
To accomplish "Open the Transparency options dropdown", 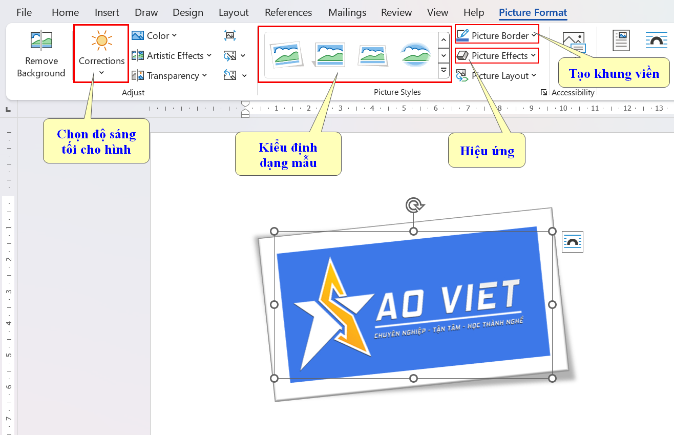I will (x=170, y=75).
